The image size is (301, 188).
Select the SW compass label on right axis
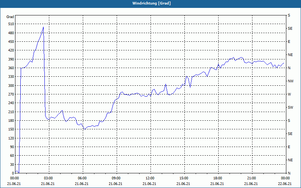(x=290, y=108)
